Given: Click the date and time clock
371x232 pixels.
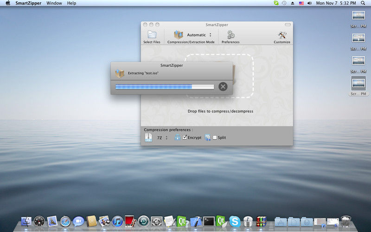Looking at the screenshot, I should 336,3.
